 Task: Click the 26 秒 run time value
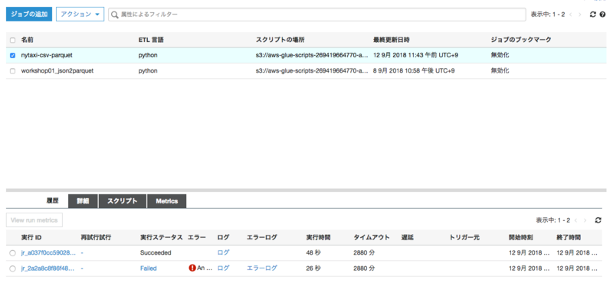(313, 268)
